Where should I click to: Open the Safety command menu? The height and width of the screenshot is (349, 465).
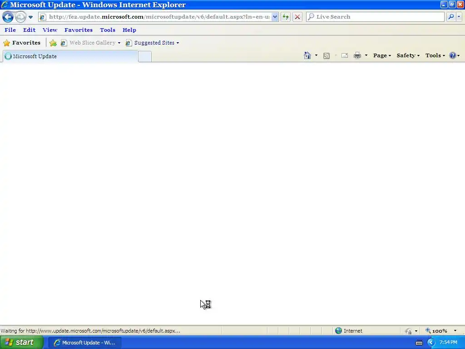click(408, 55)
